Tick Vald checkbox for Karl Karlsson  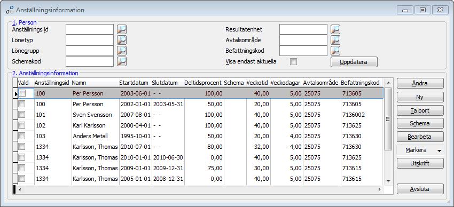22,125
